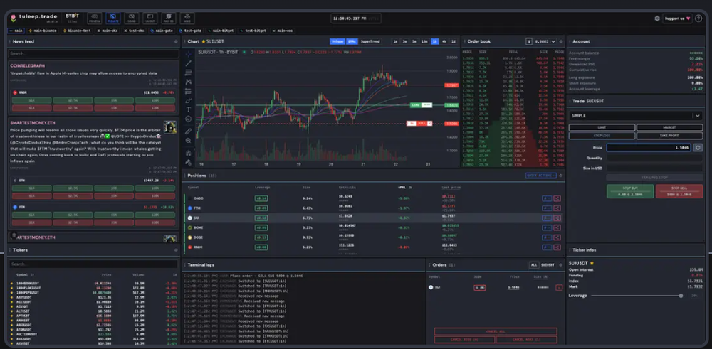Click the Price input field
712x349 pixels.
[x=649, y=147]
